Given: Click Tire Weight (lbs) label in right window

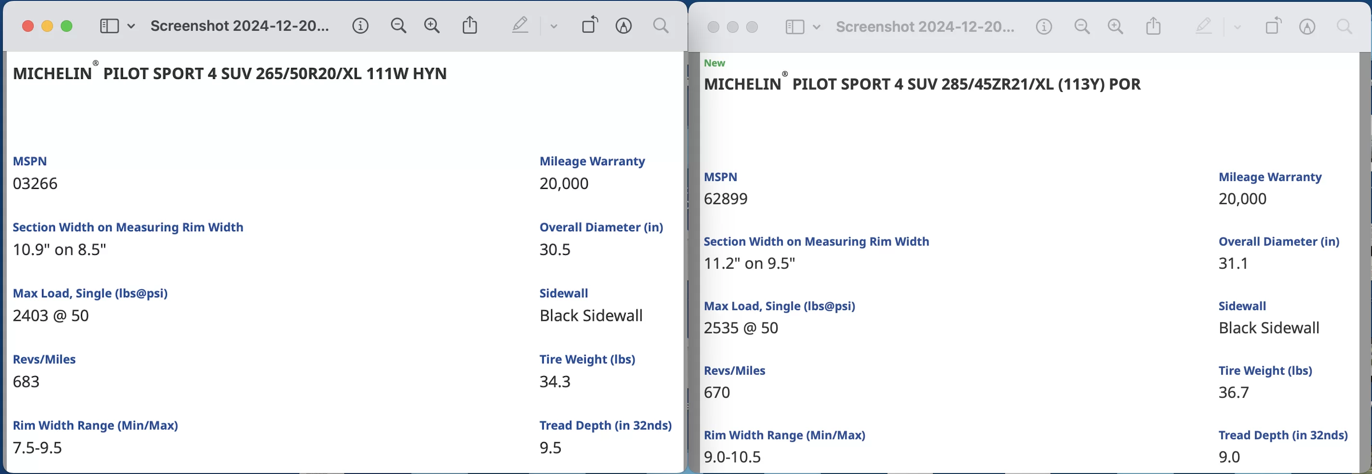Looking at the screenshot, I should pyautogui.click(x=1265, y=371).
